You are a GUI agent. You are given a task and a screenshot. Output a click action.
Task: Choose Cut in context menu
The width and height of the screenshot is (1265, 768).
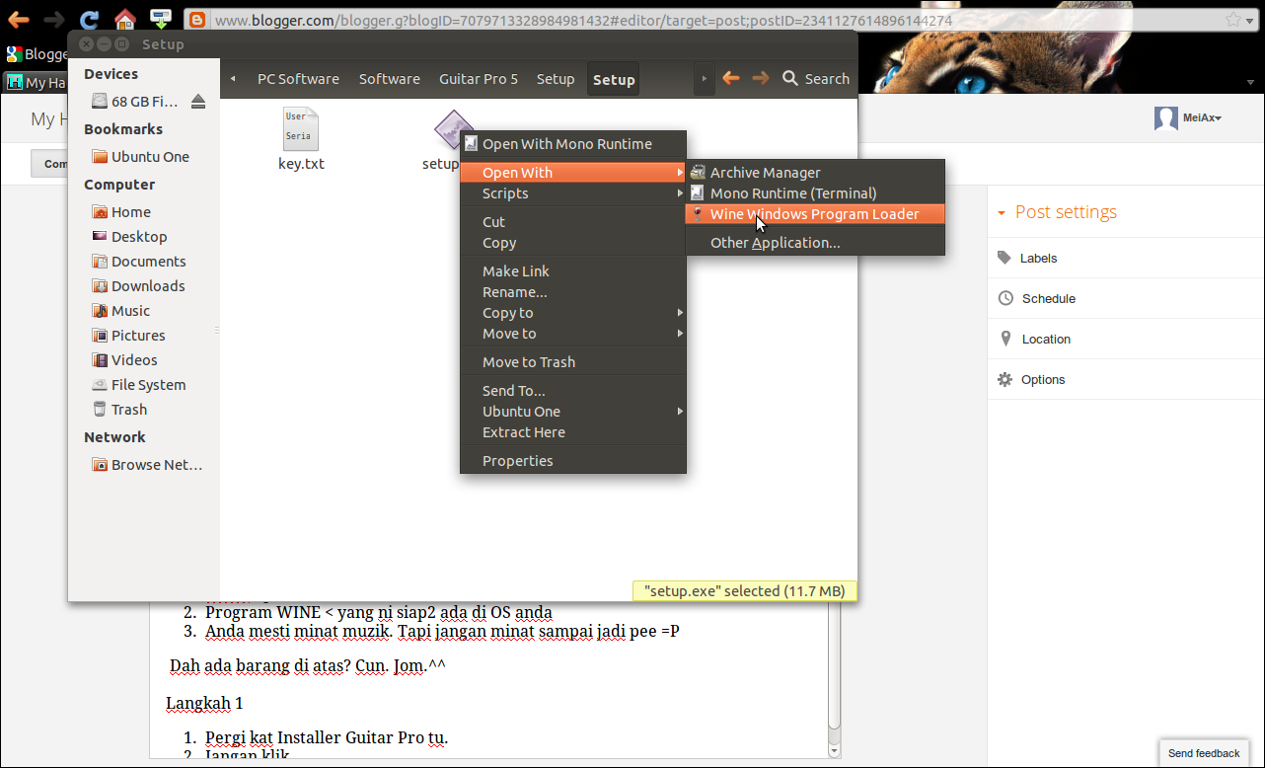[573, 222]
